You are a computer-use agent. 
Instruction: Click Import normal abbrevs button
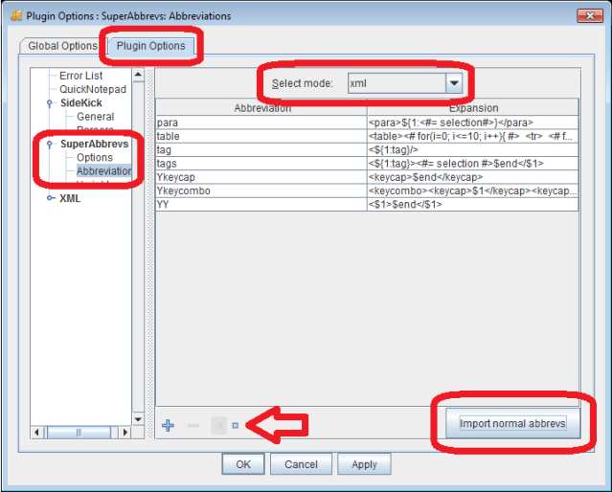512,424
